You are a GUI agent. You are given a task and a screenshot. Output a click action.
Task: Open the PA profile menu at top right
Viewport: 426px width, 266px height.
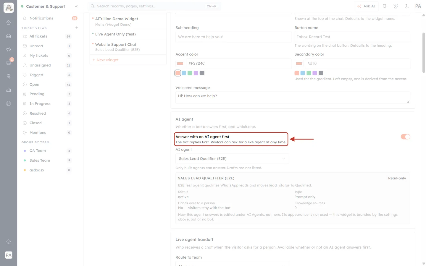[x=418, y=6]
